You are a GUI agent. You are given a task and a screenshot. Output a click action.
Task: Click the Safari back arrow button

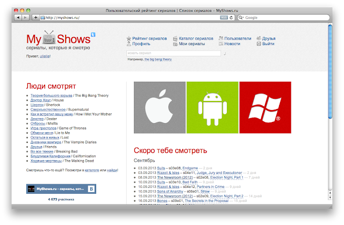[x=18, y=17]
